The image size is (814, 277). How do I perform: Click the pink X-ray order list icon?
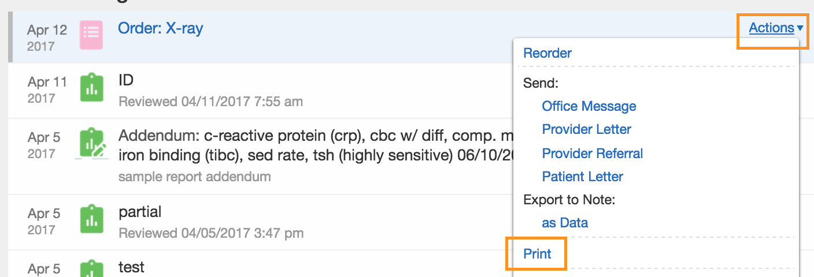91,35
